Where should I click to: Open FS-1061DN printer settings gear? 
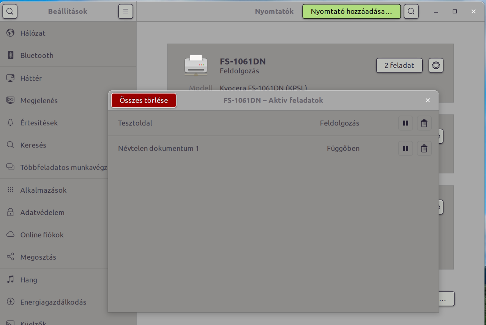point(436,65)
